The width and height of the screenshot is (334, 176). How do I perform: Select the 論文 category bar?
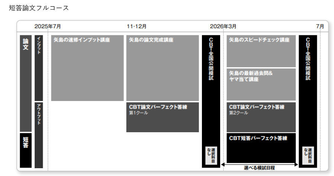pos(26,83)
